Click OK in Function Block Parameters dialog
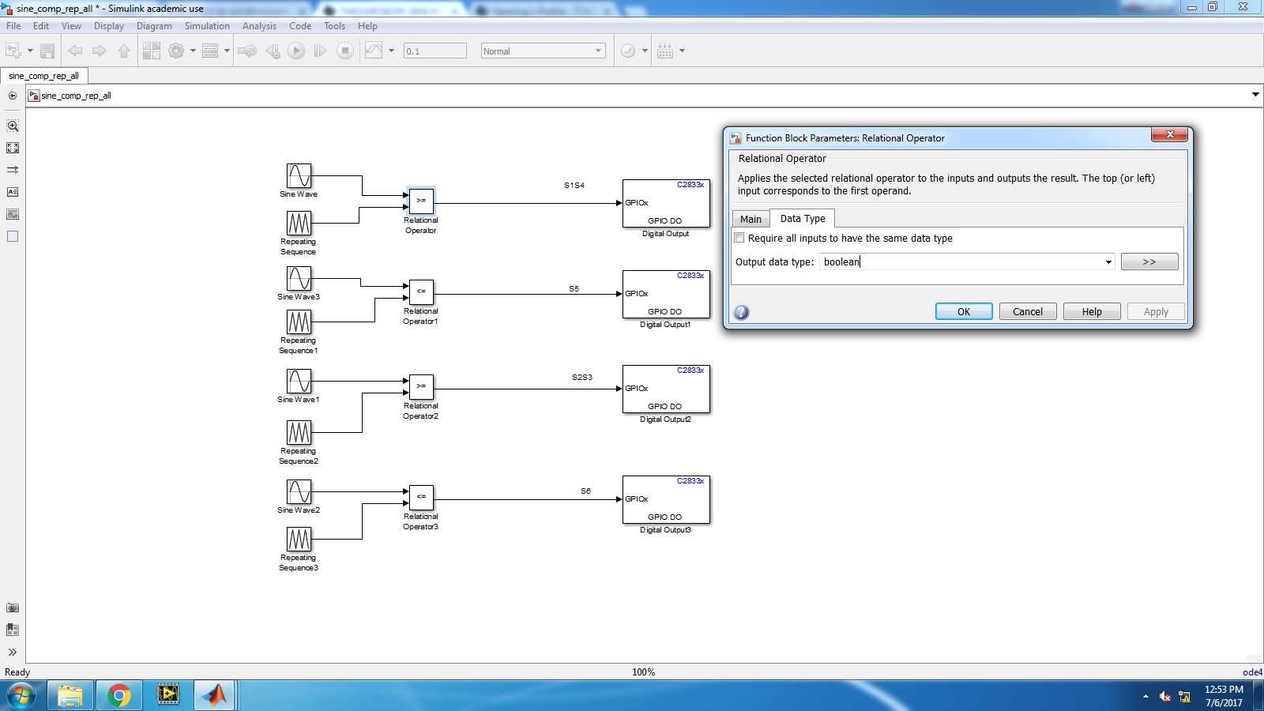This screenshot has width=1264, height=711. click(x=964, y=311)
